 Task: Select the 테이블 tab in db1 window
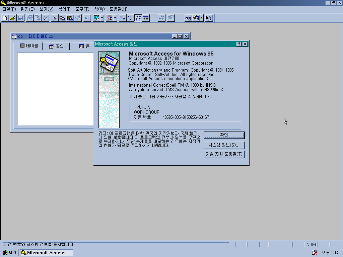28,46
